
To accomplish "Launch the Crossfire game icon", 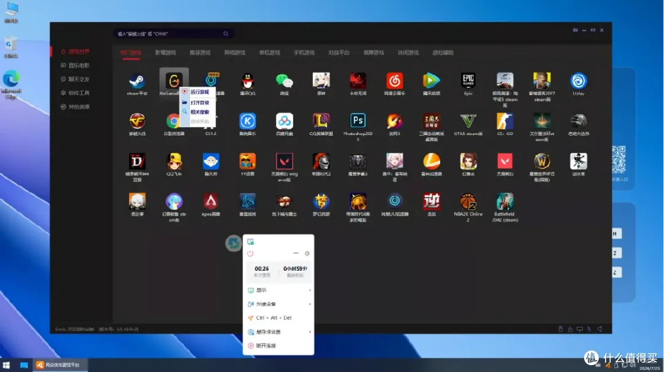I will (136, 122).
